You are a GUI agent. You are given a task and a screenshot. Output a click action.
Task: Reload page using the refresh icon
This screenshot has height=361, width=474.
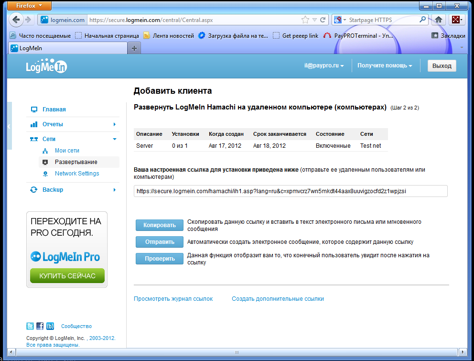click(x=323, y=20)
